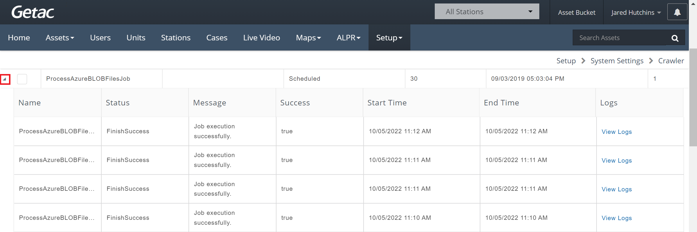Click the search magnifier icon
The height and width of the screenshot is (232, 697).
675,38
